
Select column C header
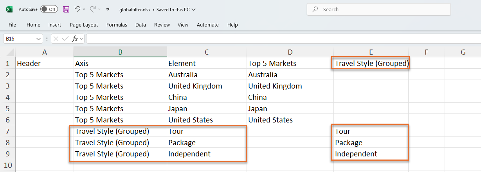click(207, 52)
